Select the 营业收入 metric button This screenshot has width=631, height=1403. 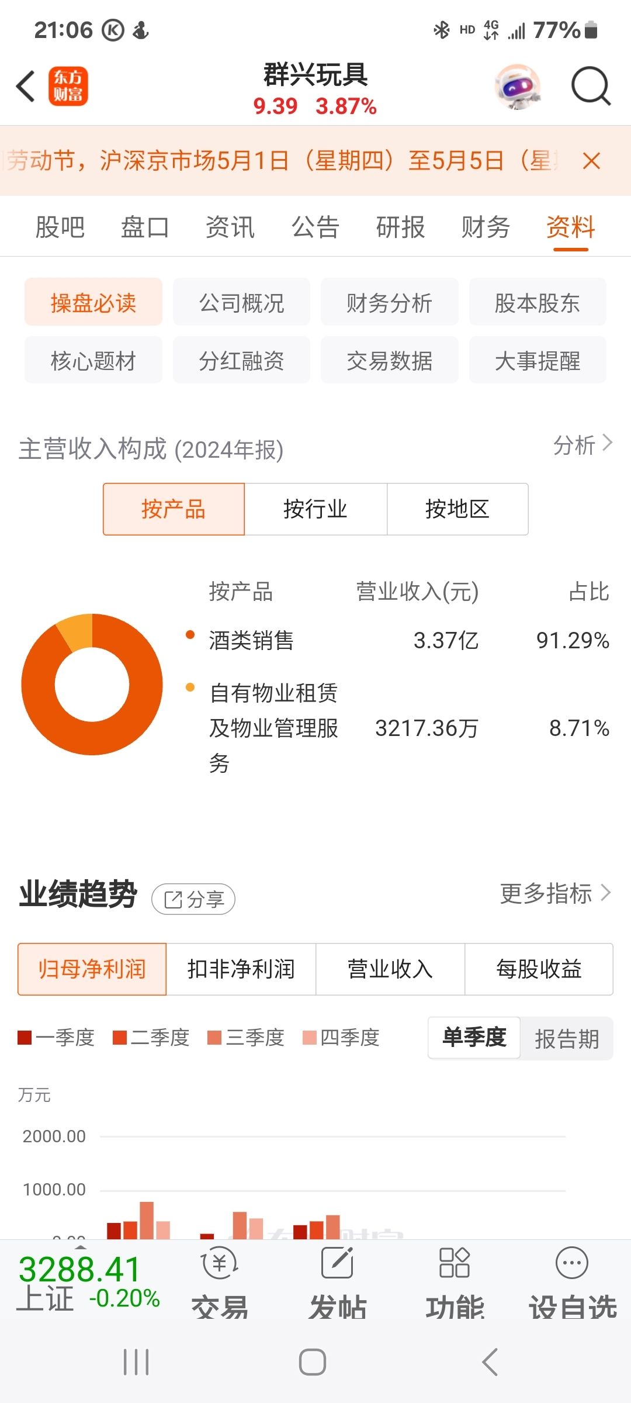point(390,969)
